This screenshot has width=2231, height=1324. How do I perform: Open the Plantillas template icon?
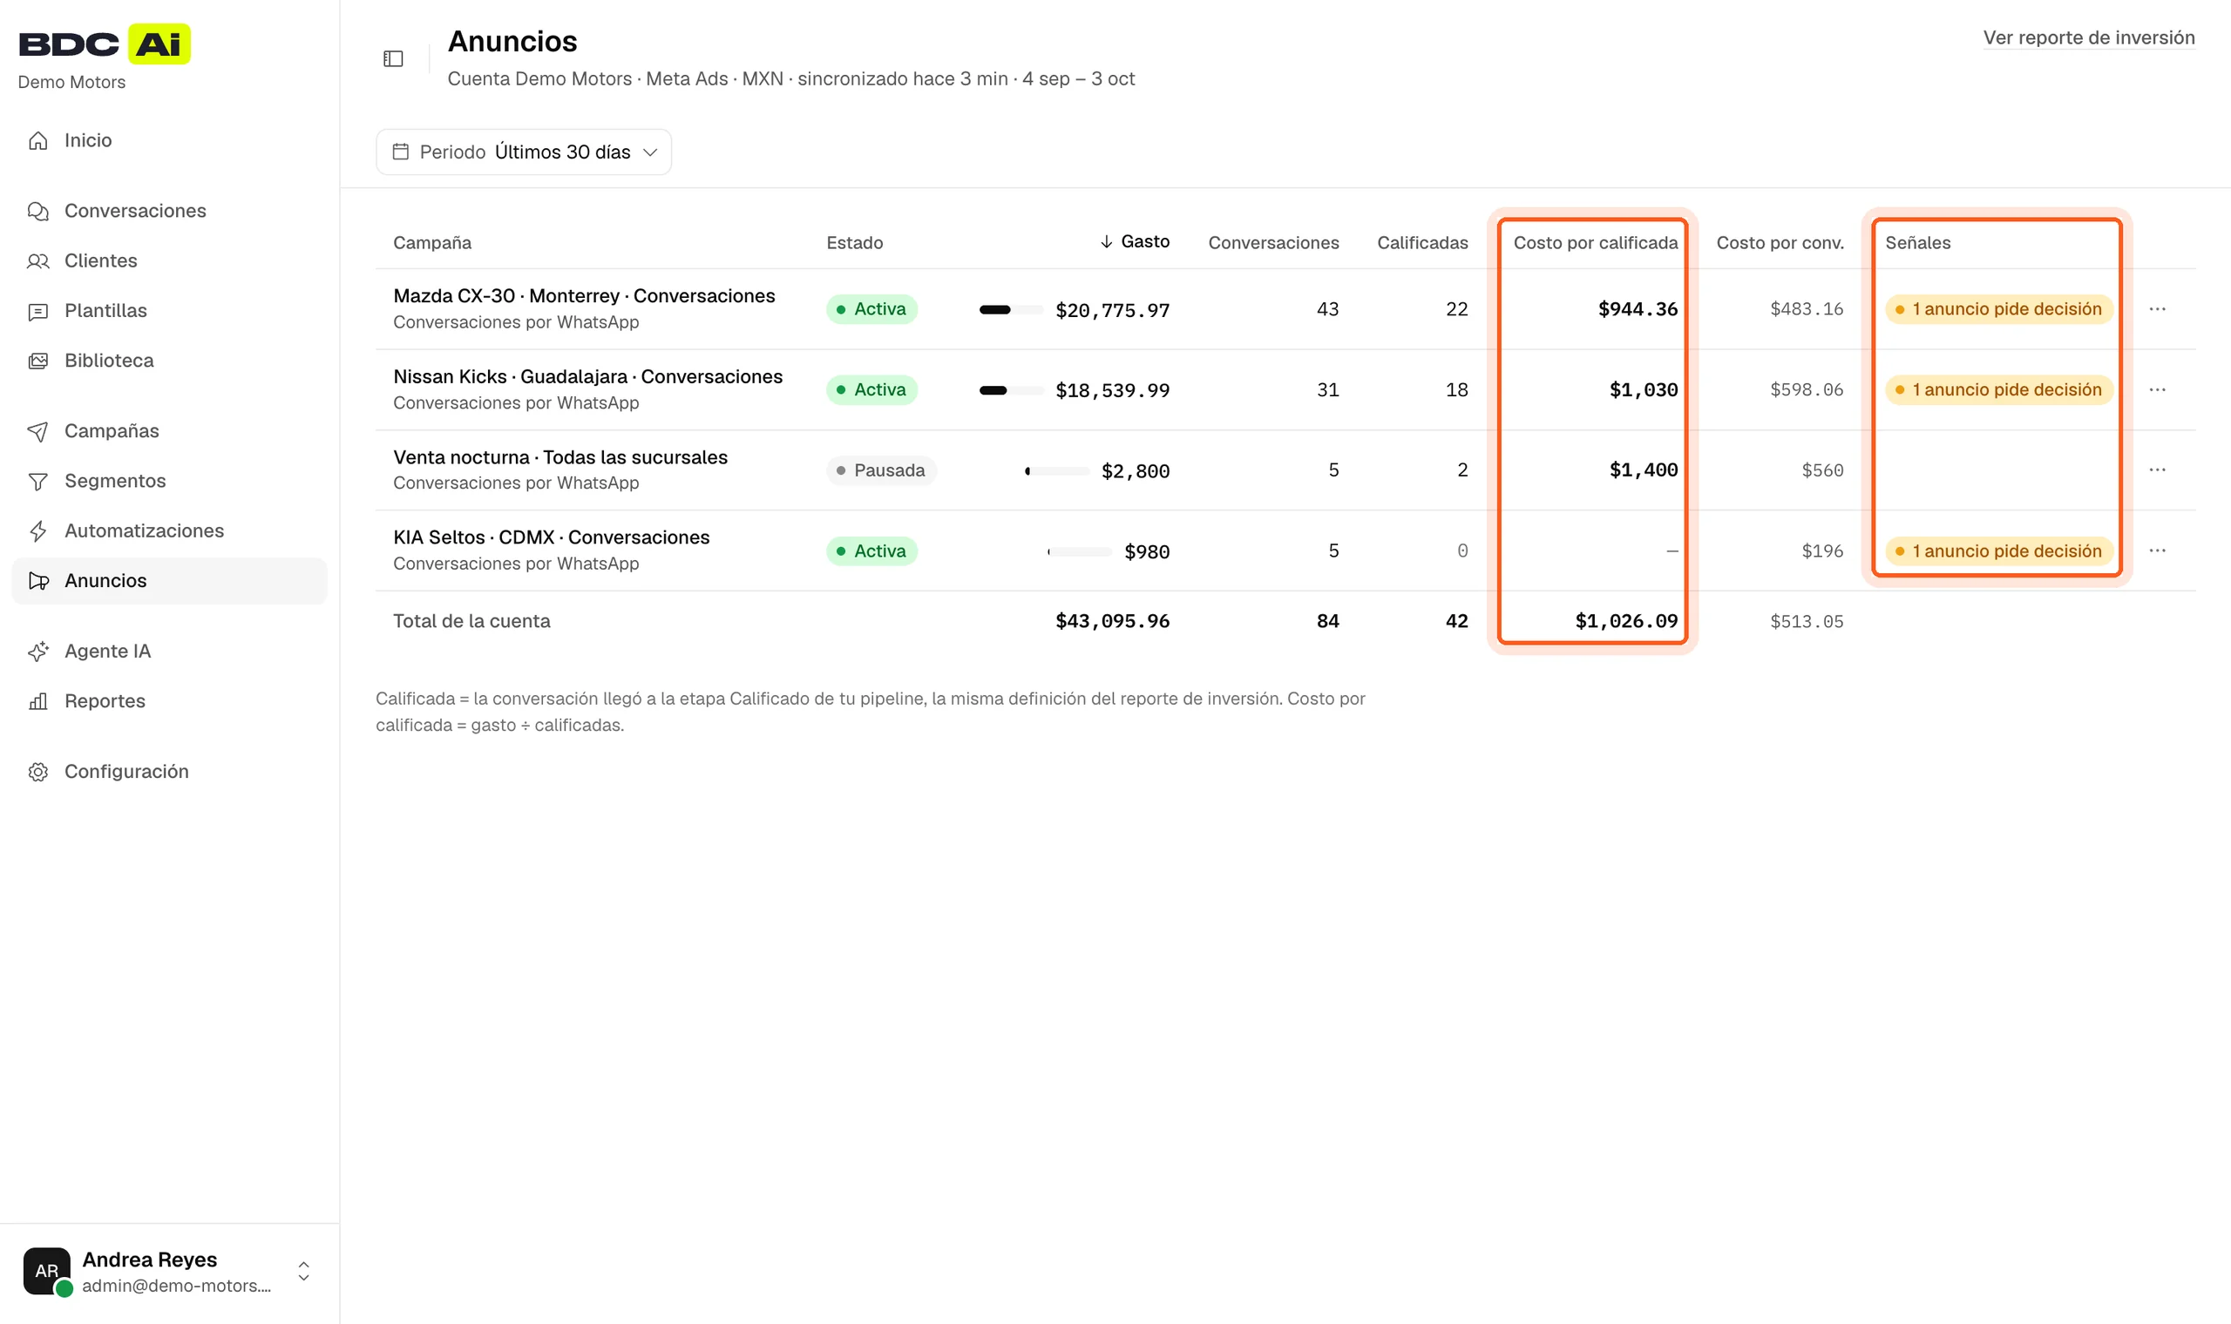point(37,310)
